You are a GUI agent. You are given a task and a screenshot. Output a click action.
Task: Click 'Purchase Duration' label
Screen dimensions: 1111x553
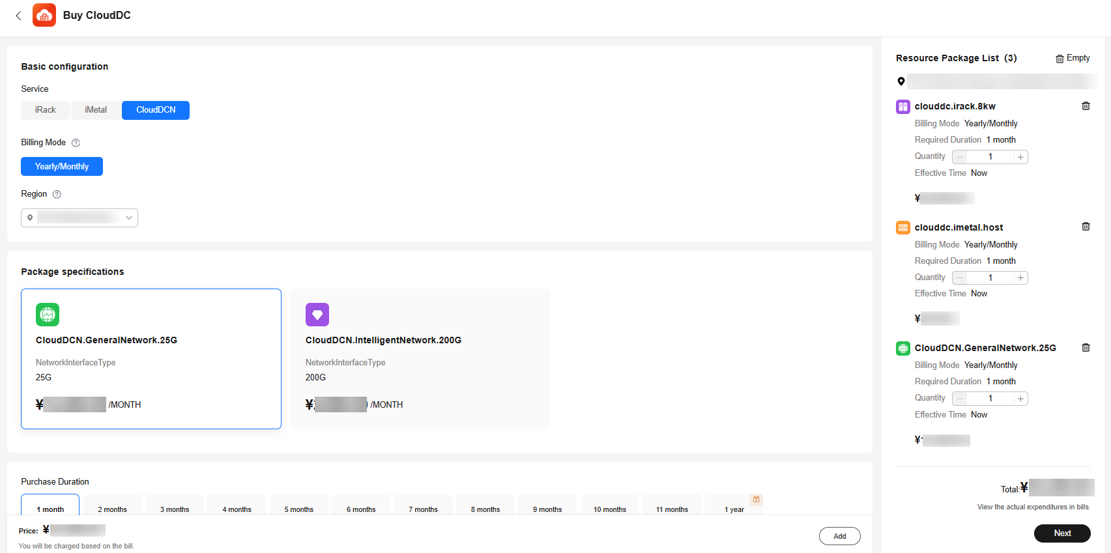pos(55,482)
